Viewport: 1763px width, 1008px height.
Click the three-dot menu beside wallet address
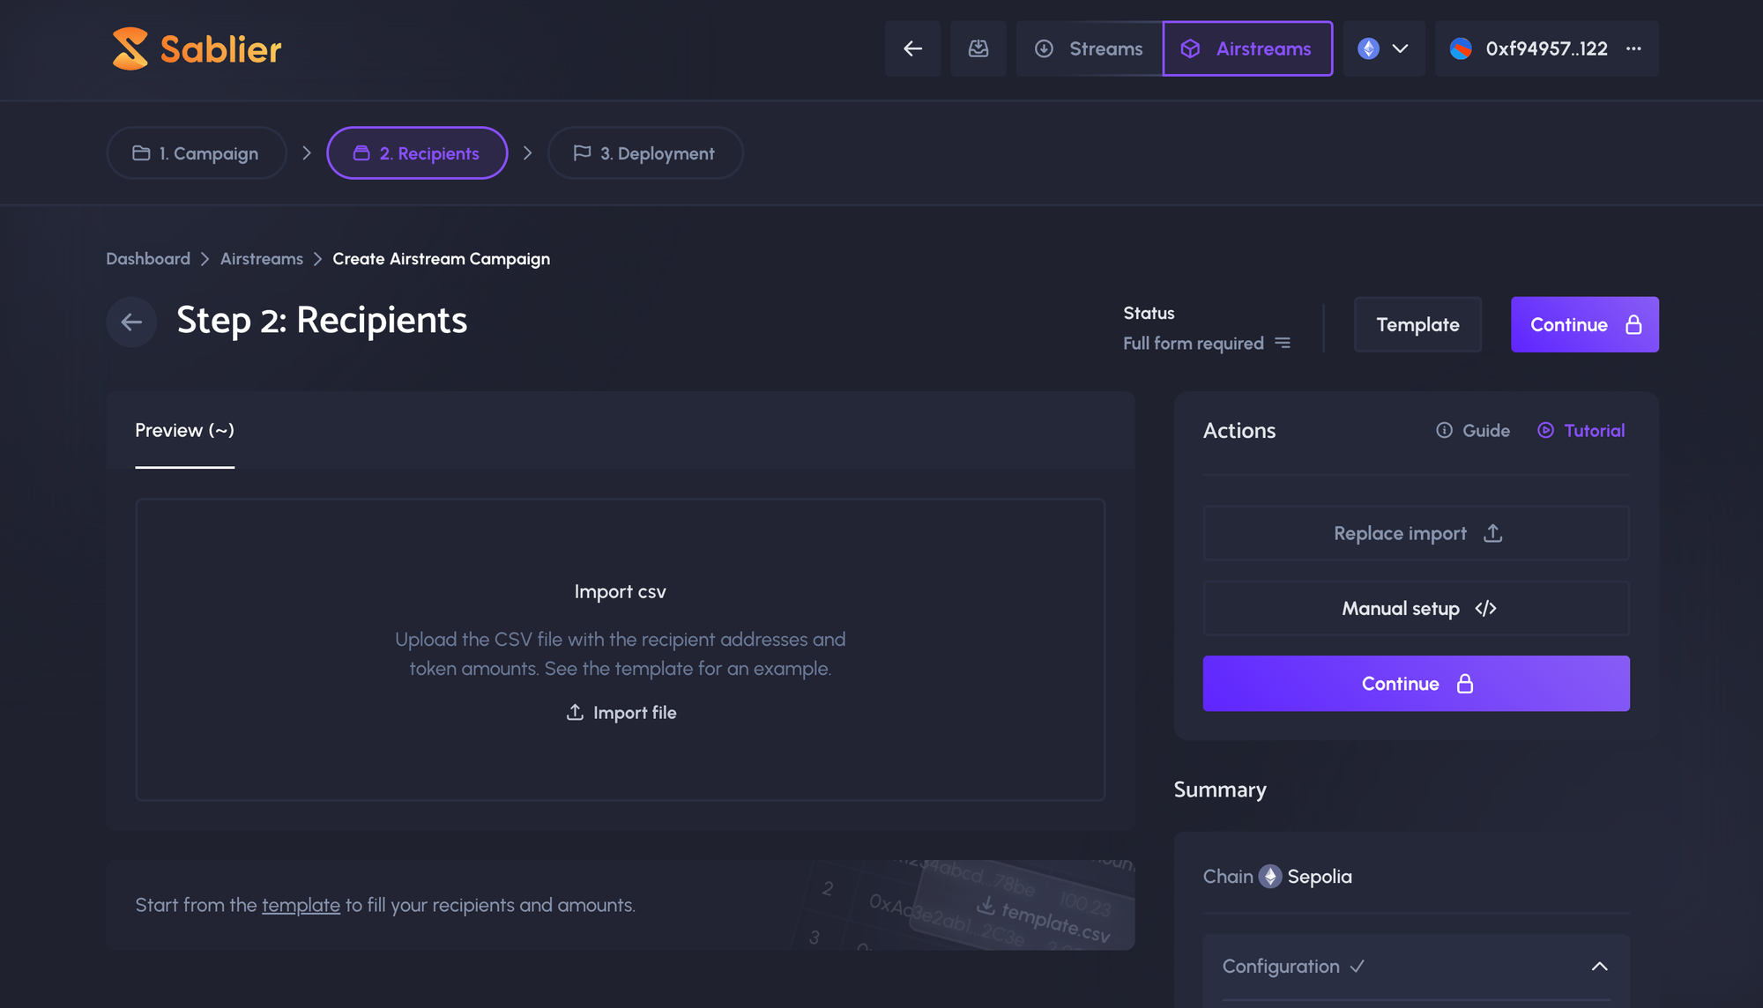point(1633,48)
